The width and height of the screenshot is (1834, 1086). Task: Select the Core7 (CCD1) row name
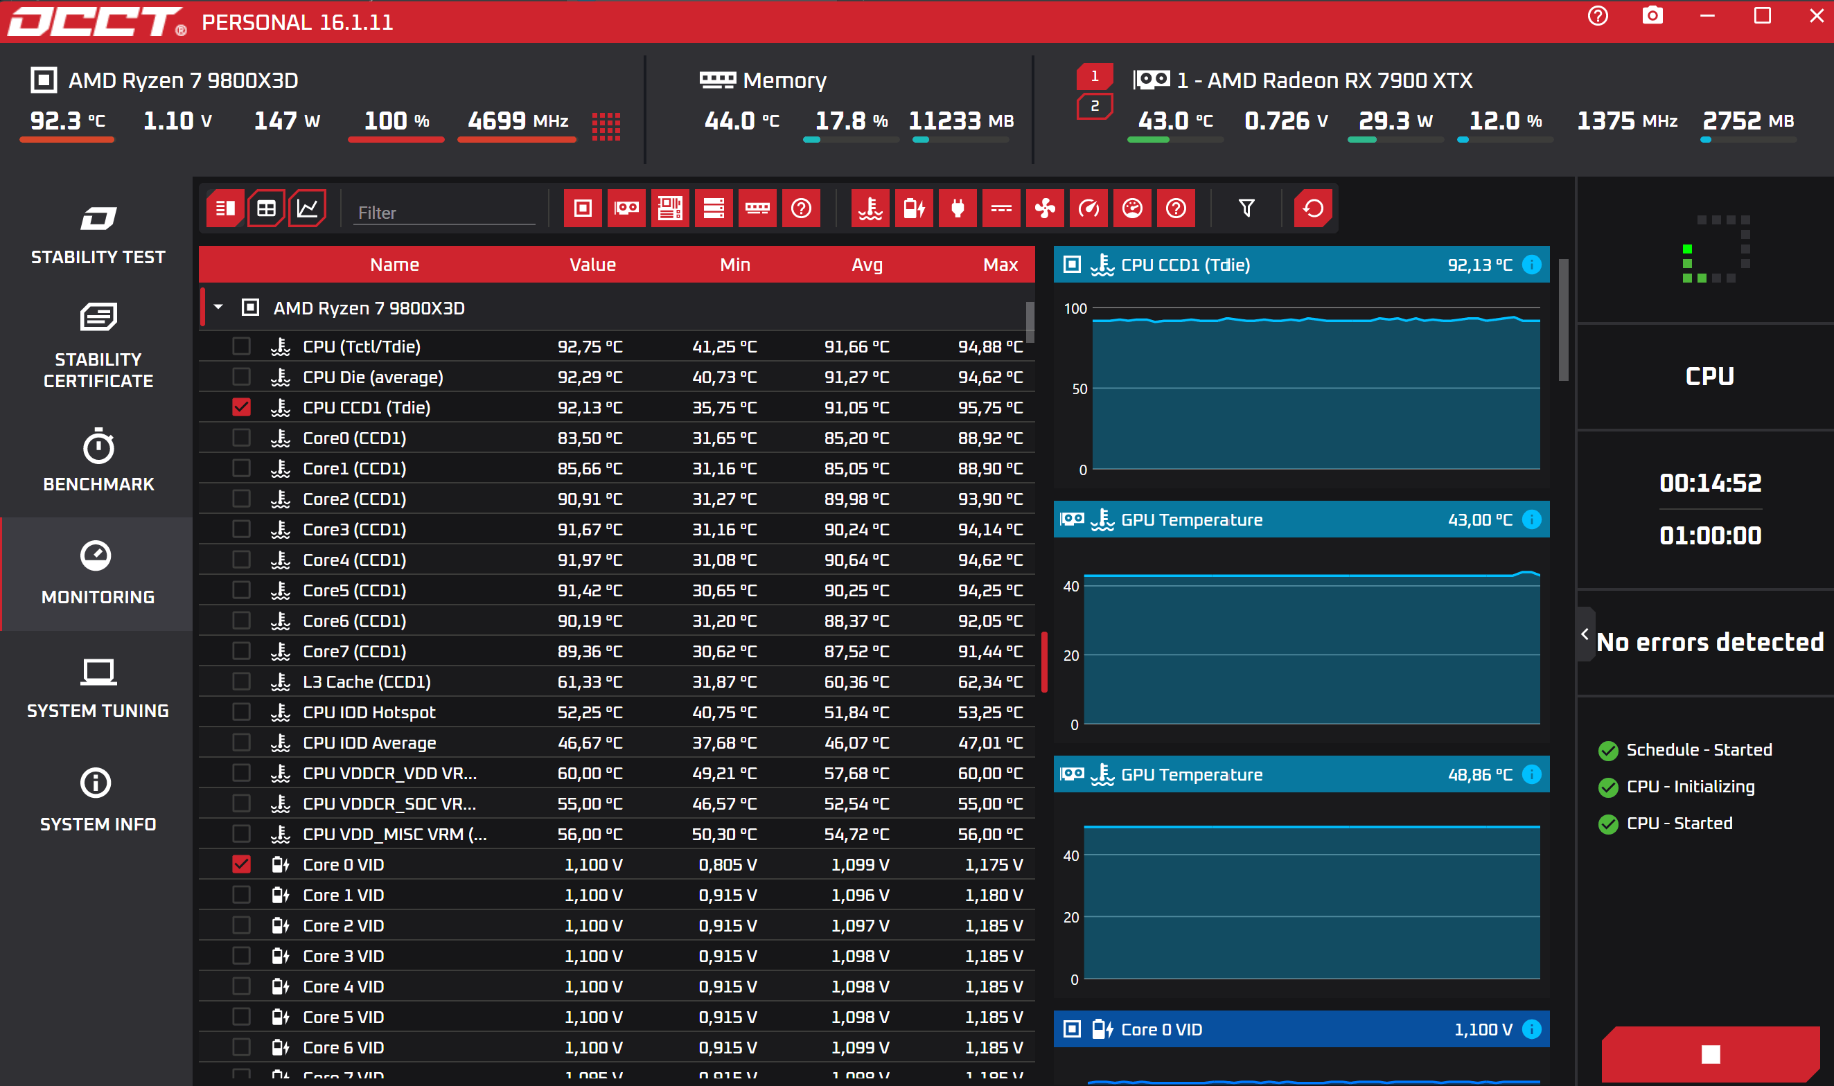(354, 651)
